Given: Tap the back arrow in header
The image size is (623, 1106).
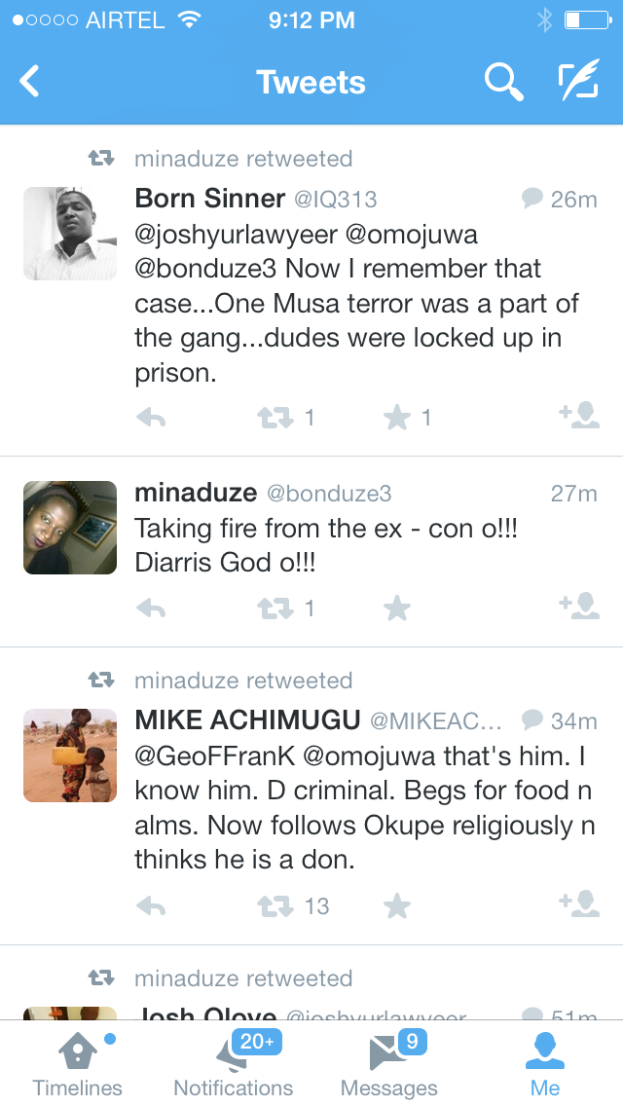Looking at the screenshot, I should tap(30, 82).
